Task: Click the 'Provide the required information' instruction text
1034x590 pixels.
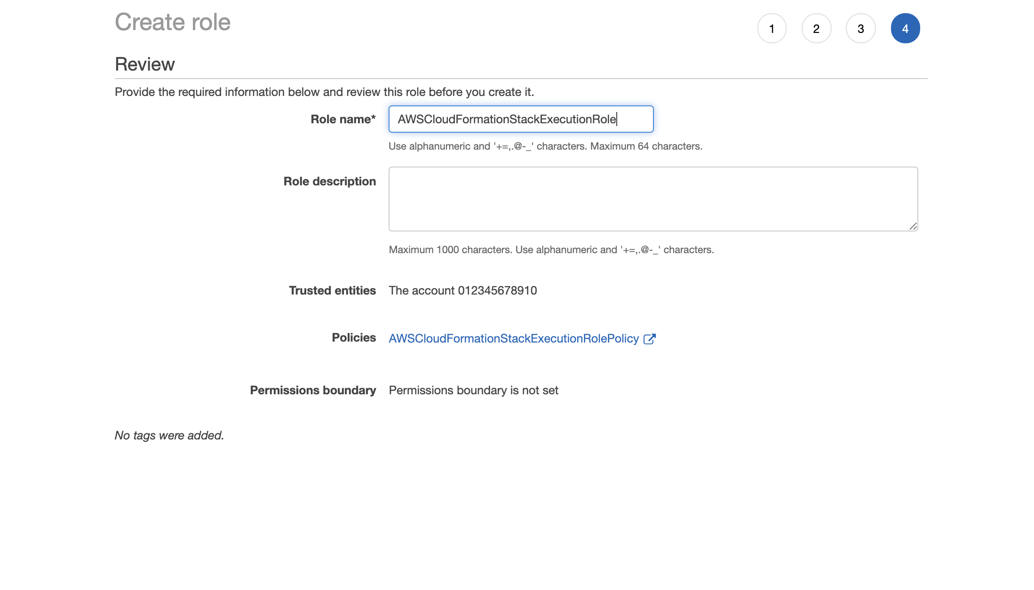Action: (325, 92)
